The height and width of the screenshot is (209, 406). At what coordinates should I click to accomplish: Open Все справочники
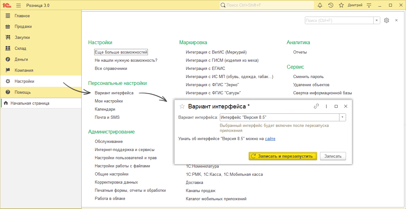[x=111, y=68]
